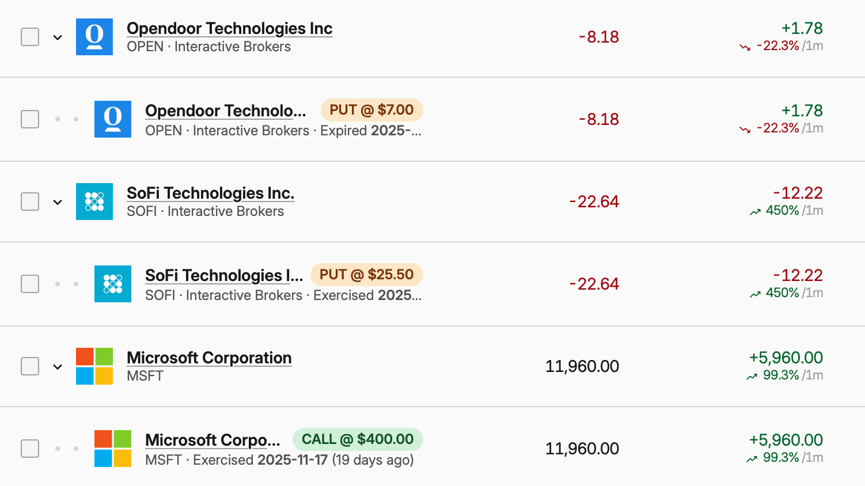Screen dimensions: 865x486
Task: Click the Microsoft logo in the CALL option row
Action: [113, 449]
